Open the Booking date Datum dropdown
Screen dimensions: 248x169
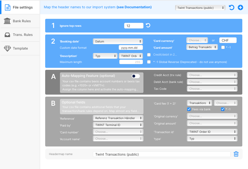118,41
